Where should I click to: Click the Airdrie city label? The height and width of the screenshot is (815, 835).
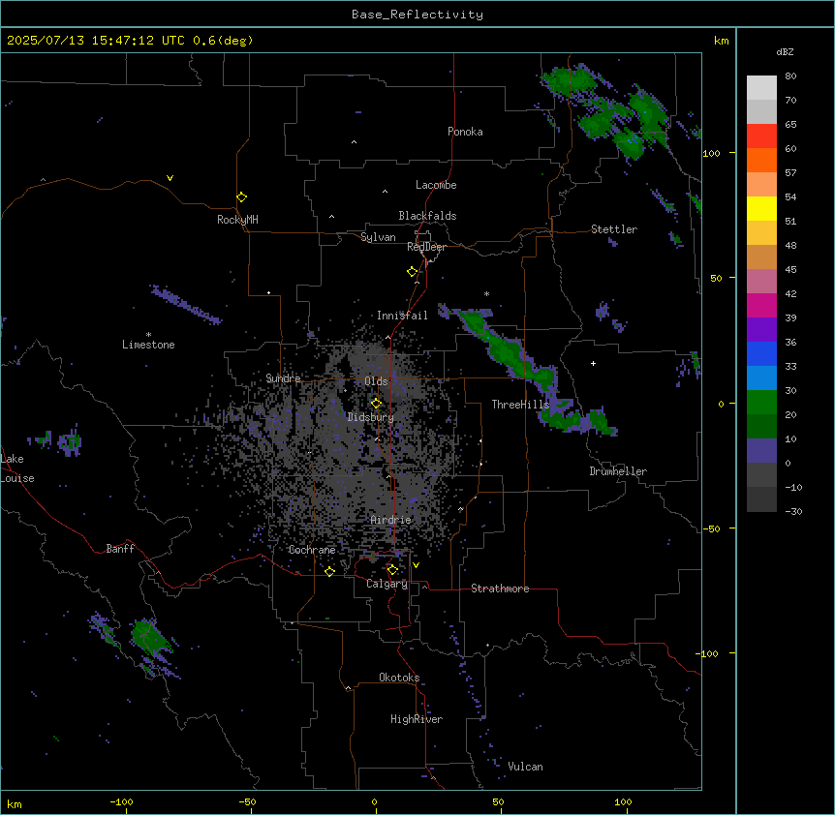pos(391,520)
